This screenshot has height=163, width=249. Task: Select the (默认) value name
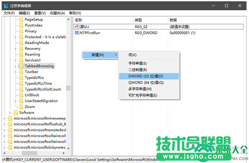click(84, 27)
